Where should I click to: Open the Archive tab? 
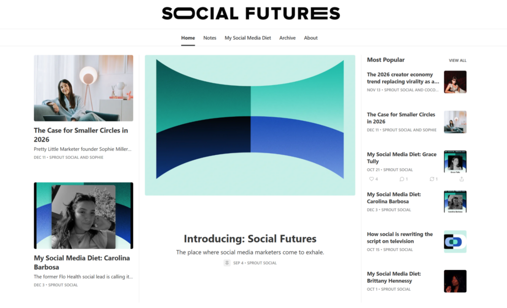pos(287,38)
